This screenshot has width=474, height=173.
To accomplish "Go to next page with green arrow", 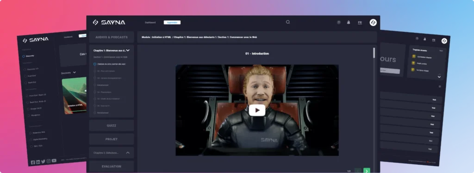I will tap(367, 171).
